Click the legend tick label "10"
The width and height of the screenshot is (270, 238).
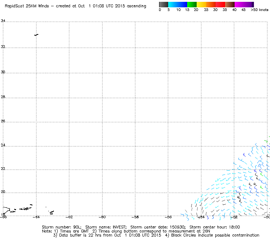(178, 10)
